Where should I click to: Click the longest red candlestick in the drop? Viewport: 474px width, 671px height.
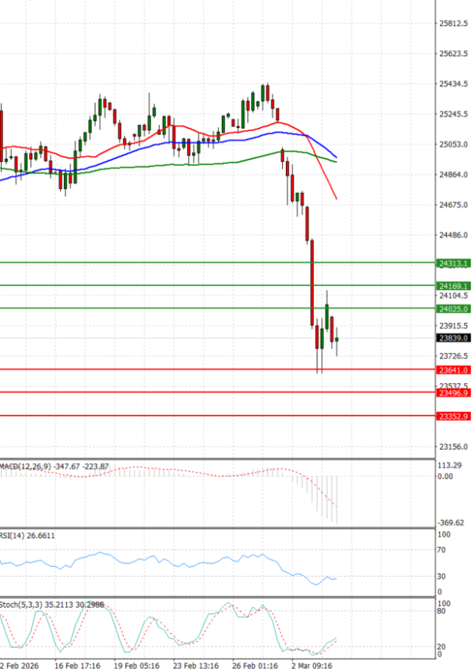tap(312, 283)
